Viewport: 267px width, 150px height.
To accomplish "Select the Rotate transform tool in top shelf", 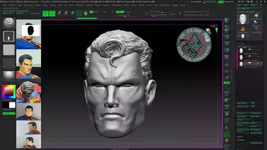I will [x=73, y=13].
